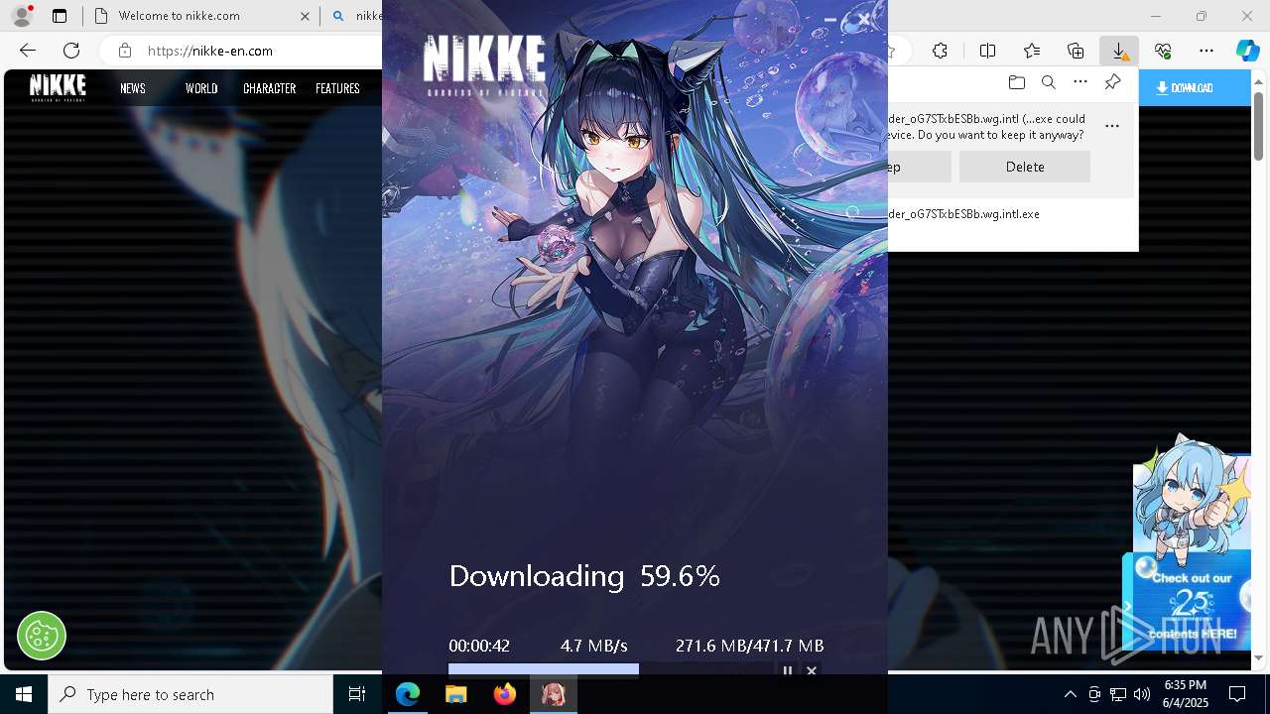Search downloads in the downloads panel
The image size is (1270, 714).
click(x=1049, y=82)
